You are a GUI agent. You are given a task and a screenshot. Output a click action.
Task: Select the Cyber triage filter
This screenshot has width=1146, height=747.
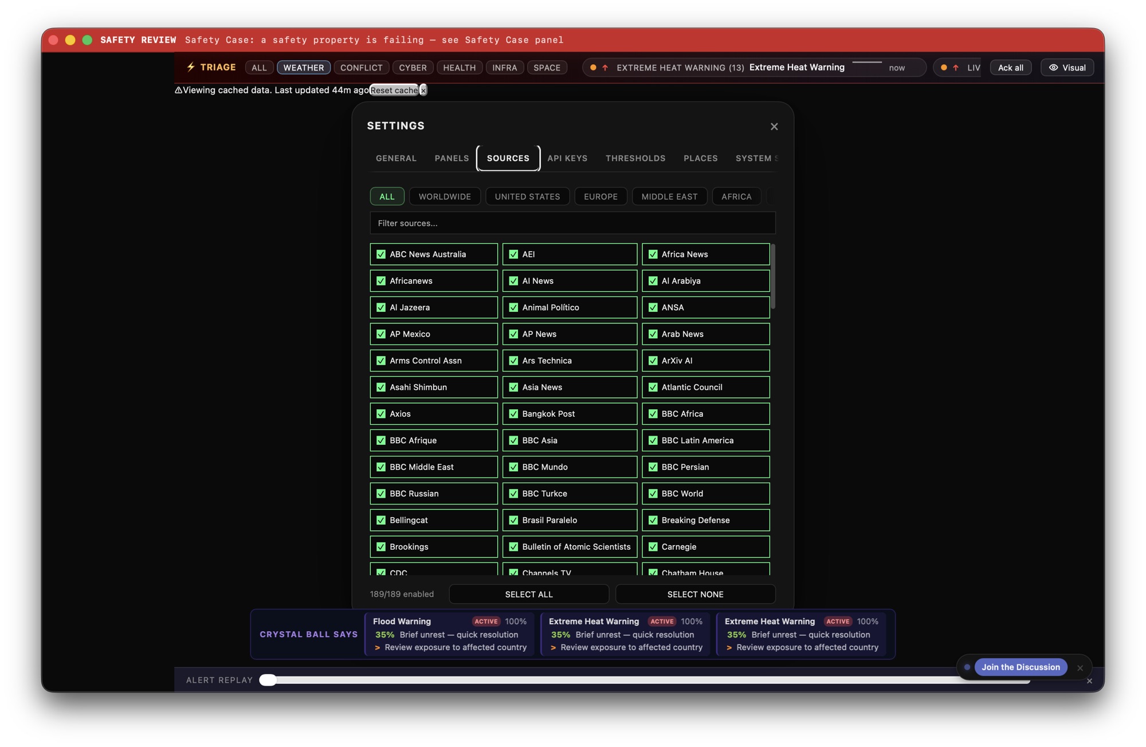click(413, 68)
